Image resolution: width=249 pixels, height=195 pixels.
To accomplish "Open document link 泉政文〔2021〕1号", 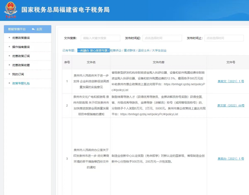I will 231,81.
